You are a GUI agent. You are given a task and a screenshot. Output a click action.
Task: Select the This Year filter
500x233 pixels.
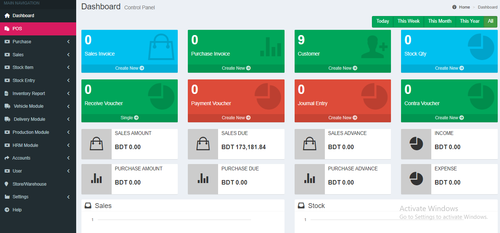click(469, 21)
